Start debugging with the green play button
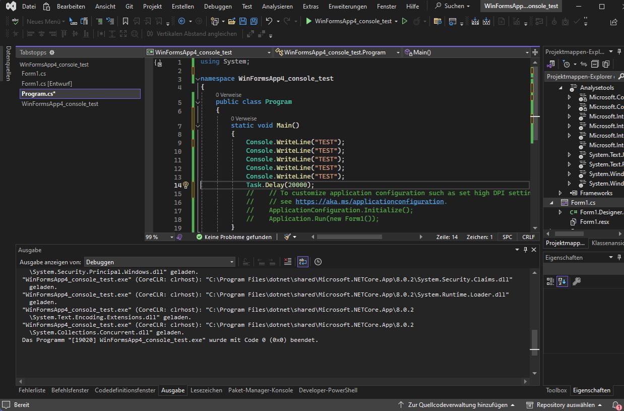 (x=309, y=21)
